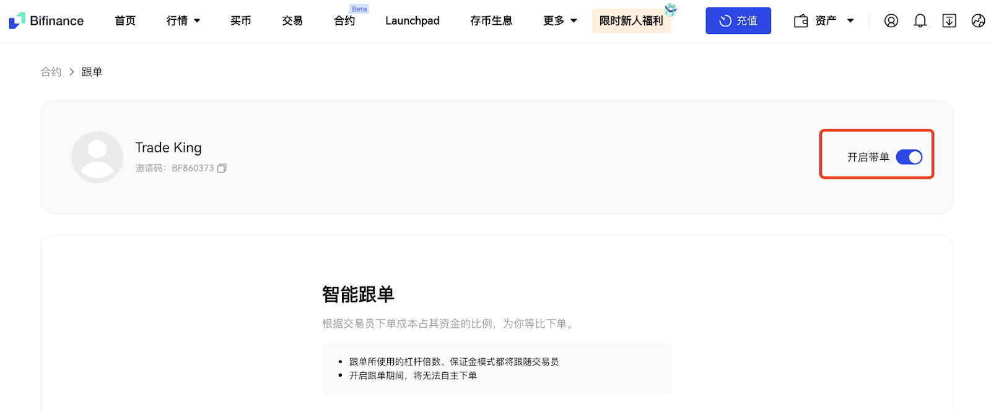
Task: Click the Bifinance logo icon
Action: pos(17,20)
